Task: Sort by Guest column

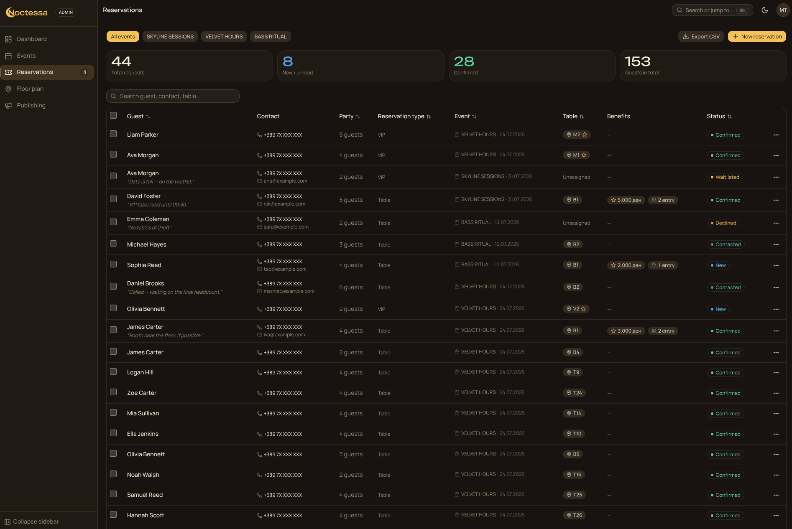Action: pyautogui.click(x=138, y=116)
